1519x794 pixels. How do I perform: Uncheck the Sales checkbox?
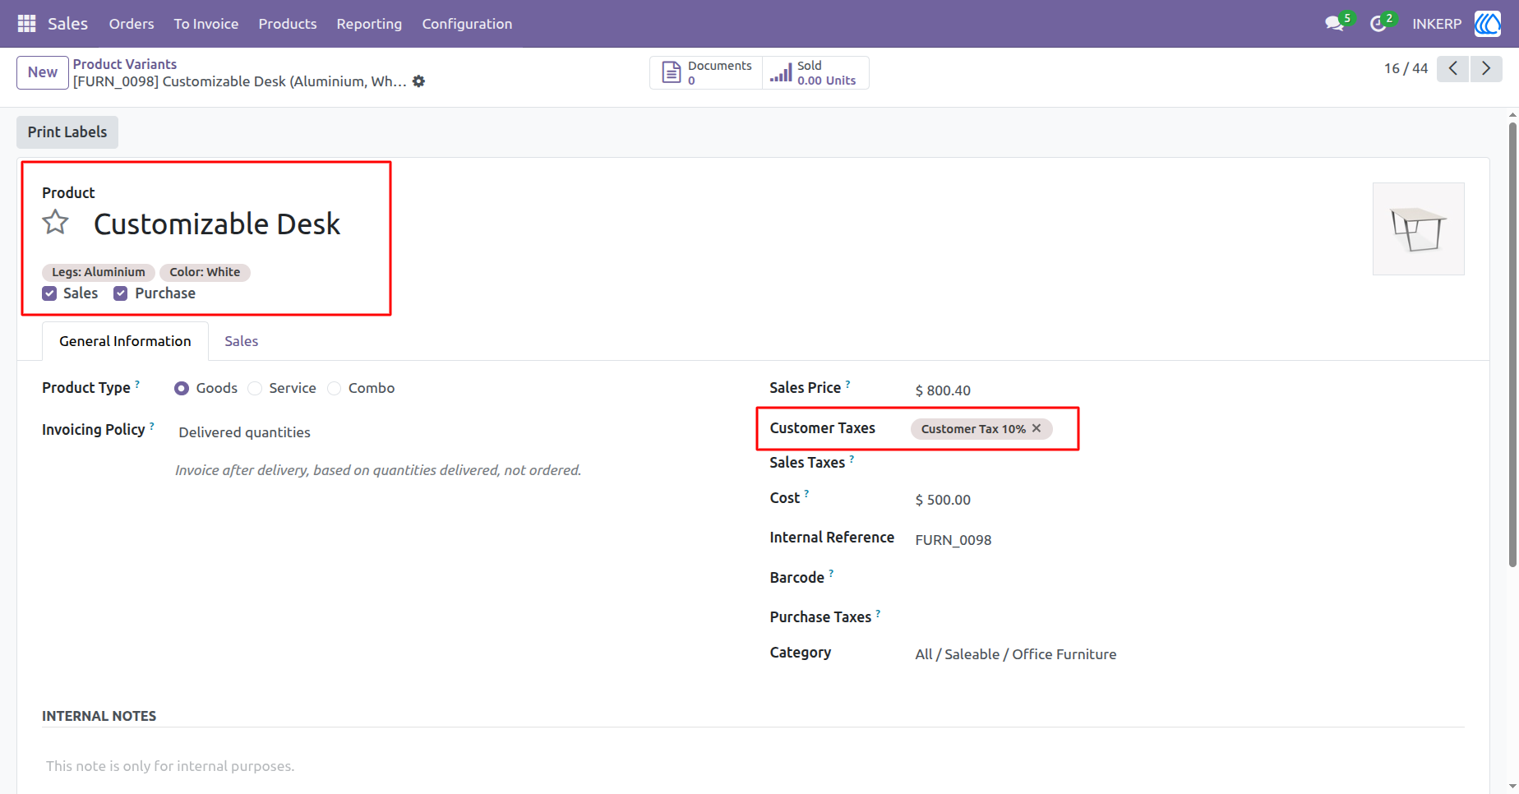coord(49,293)
